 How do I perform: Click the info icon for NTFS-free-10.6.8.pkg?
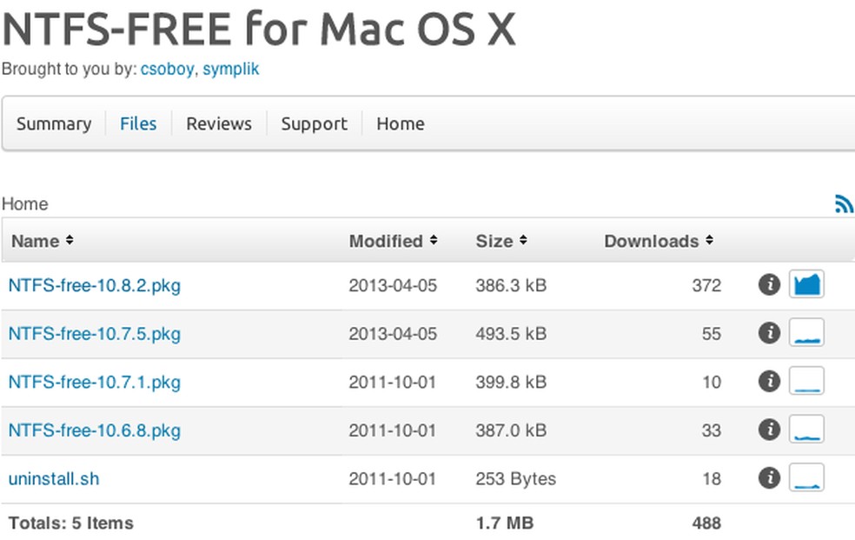pyautogui.click(x=769, y=430)
